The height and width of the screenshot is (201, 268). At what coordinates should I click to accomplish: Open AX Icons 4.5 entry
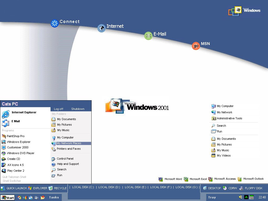click(x=13, y=165)
